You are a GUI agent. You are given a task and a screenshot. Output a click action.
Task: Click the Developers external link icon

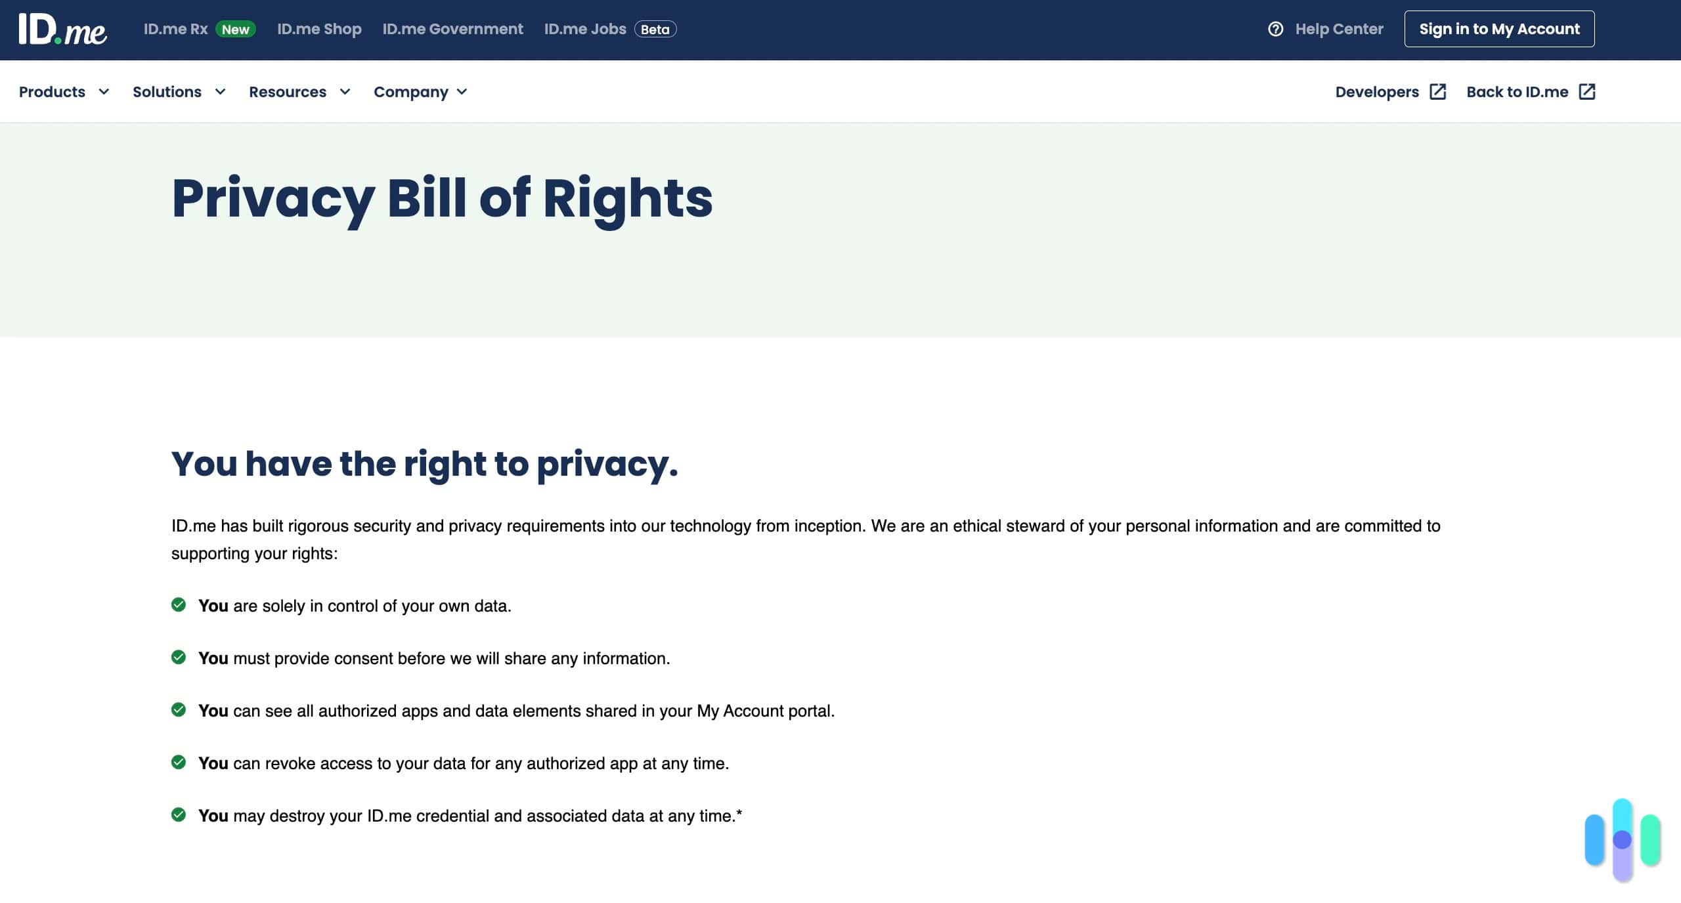(x=1439, y=92)
